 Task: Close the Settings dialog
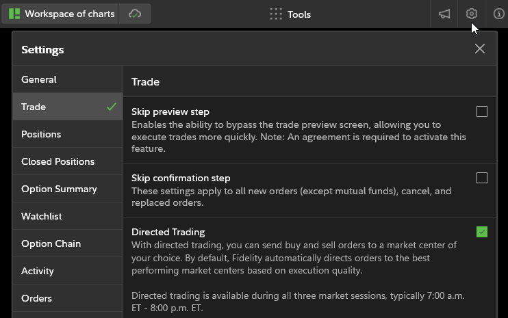(x=480, y=49)
